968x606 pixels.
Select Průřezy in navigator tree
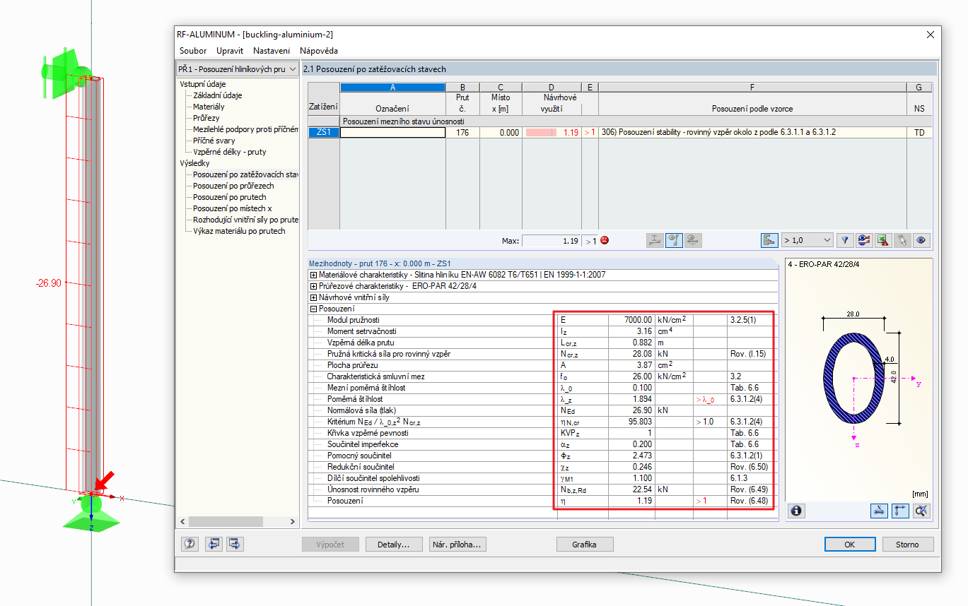coord(206,118)
